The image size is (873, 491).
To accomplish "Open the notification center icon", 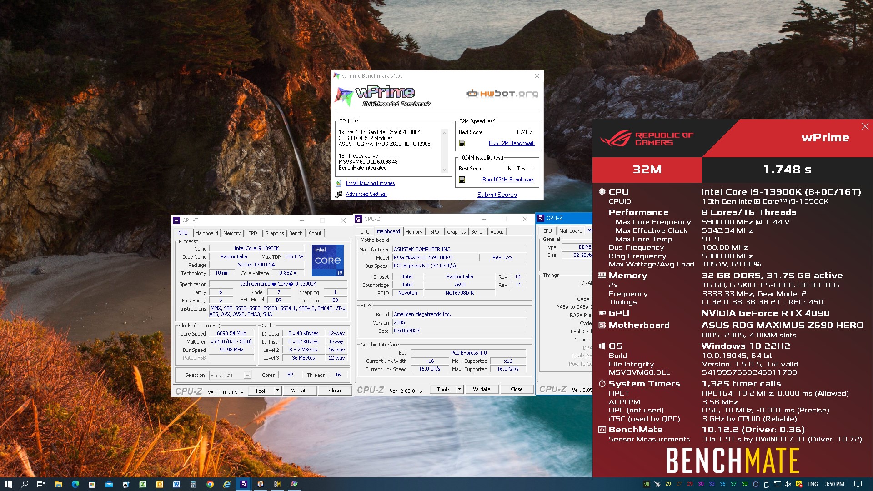I will click(858, 484).
